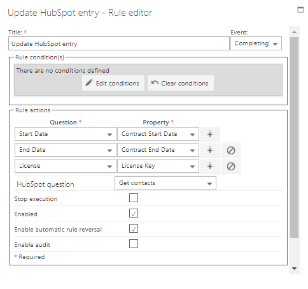
Task: Uncheck the Enabled checkbox
Action: click(134, 213)
